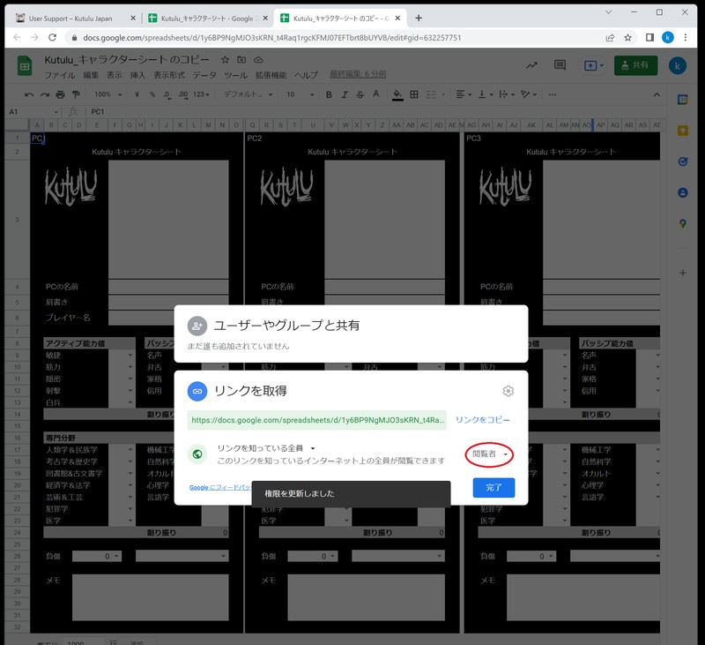Open the データ menu
This screenshot has width=705, height=645.
coord(204,75)
